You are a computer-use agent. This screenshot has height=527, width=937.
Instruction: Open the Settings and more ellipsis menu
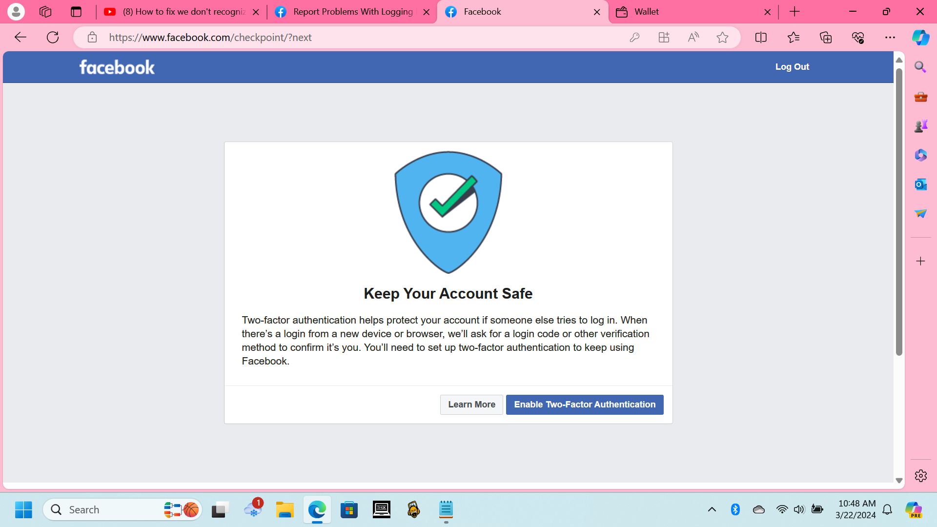click(x=890, y=38)
